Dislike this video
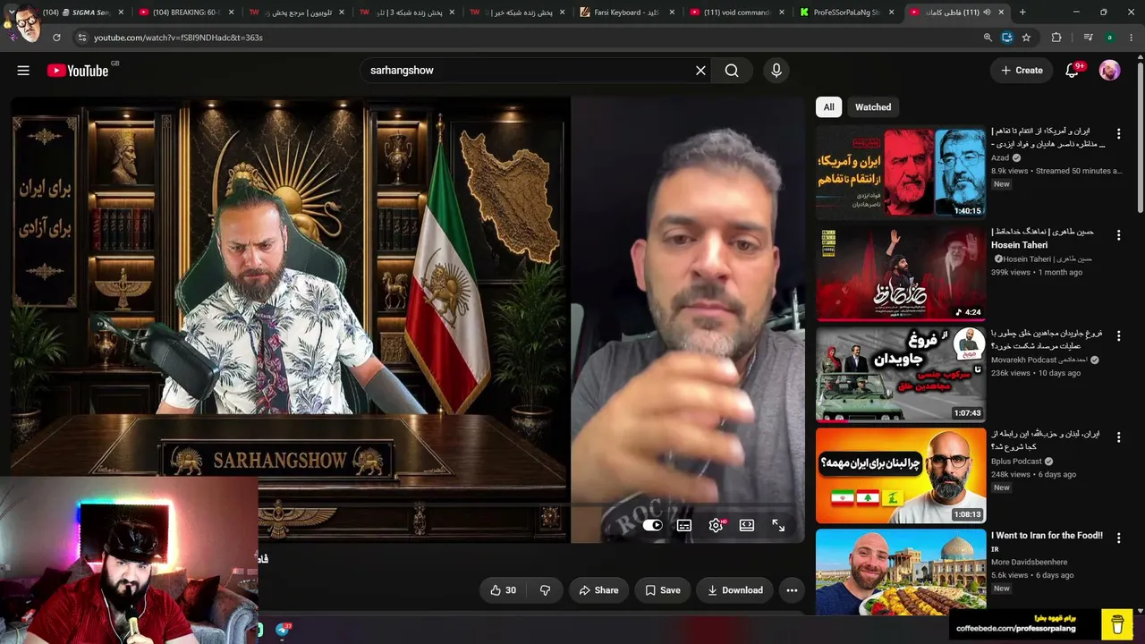The height and width of the screenshot is (644, 1145). click(x=545, y=590)
